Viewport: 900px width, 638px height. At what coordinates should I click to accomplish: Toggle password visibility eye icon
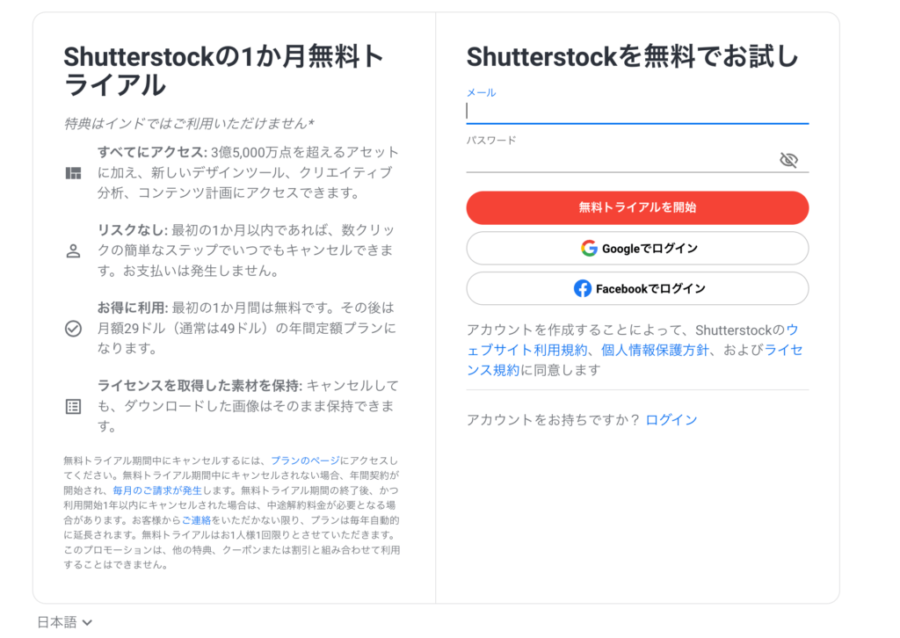[x=788, y=160]
